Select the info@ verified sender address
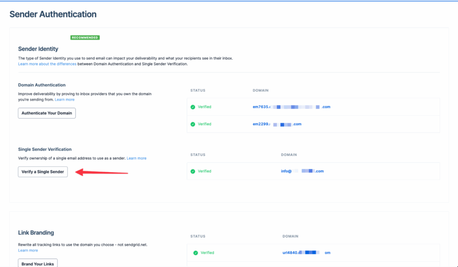458x267 pixels. click(302, 171)
